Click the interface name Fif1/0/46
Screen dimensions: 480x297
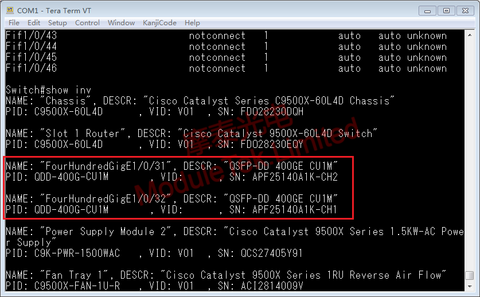[31, 68]
